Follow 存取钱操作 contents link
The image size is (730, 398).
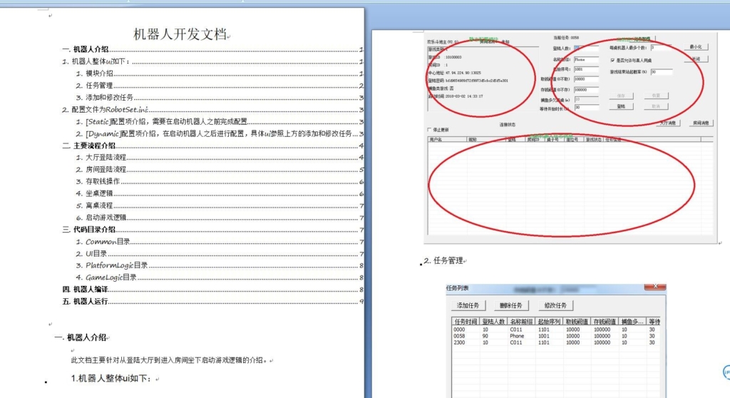(x=103, y=181)
